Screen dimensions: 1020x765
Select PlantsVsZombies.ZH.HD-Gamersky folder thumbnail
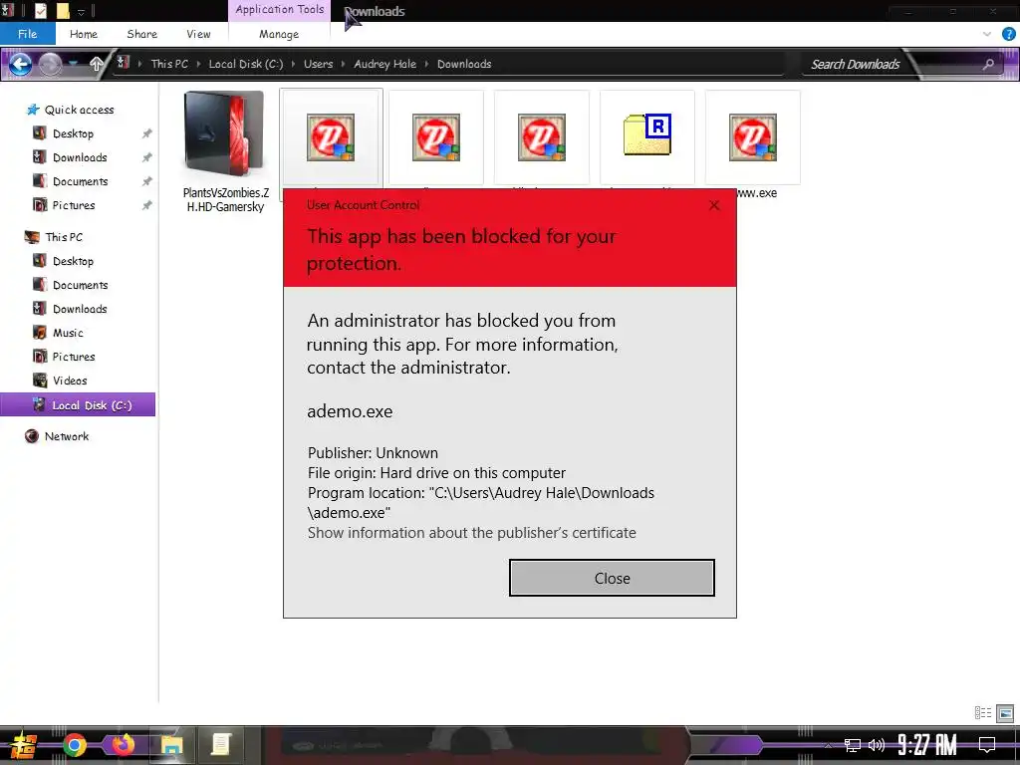pos(225,134)
